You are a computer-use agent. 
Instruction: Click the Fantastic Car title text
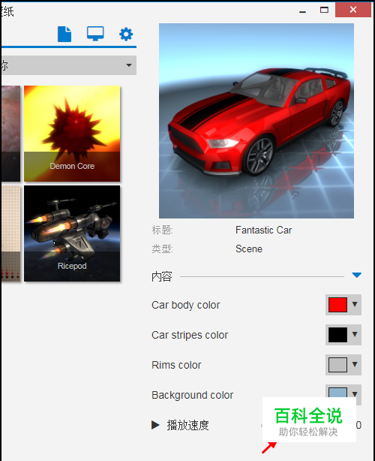263,230
